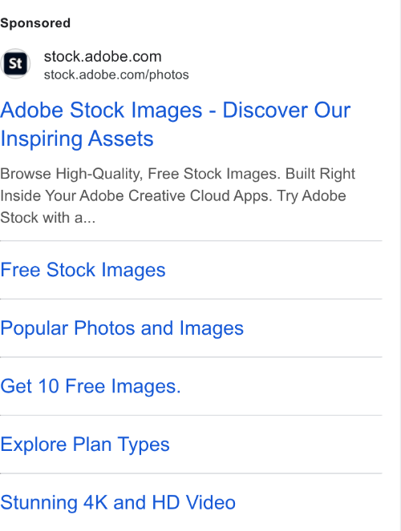Click the word 'Popular' in the sitelink
This screenshot has width=401, height=531.
pos(34,328)
